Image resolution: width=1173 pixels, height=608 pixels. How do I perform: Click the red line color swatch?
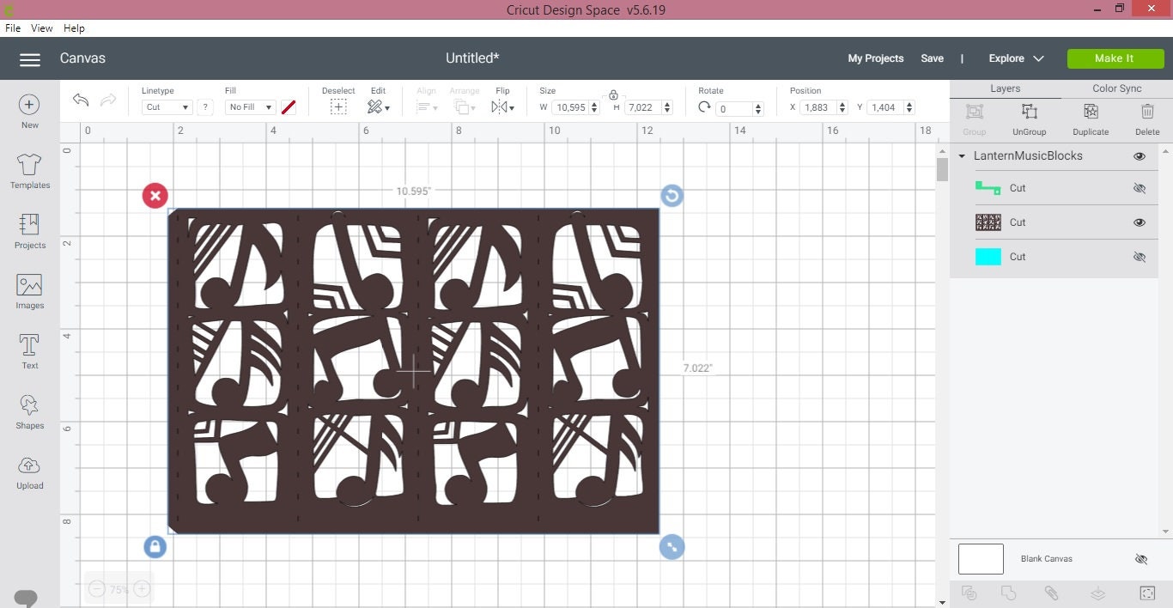289,107
